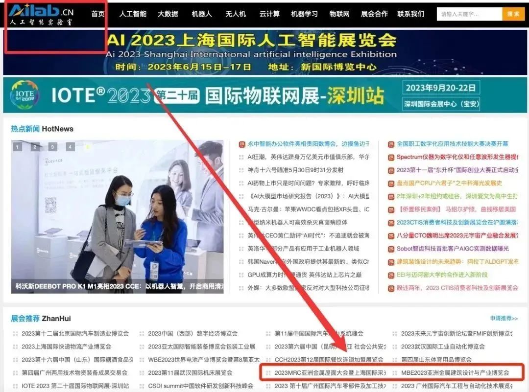
Task: Go to 大数据 section
Action: coord(168,14)
